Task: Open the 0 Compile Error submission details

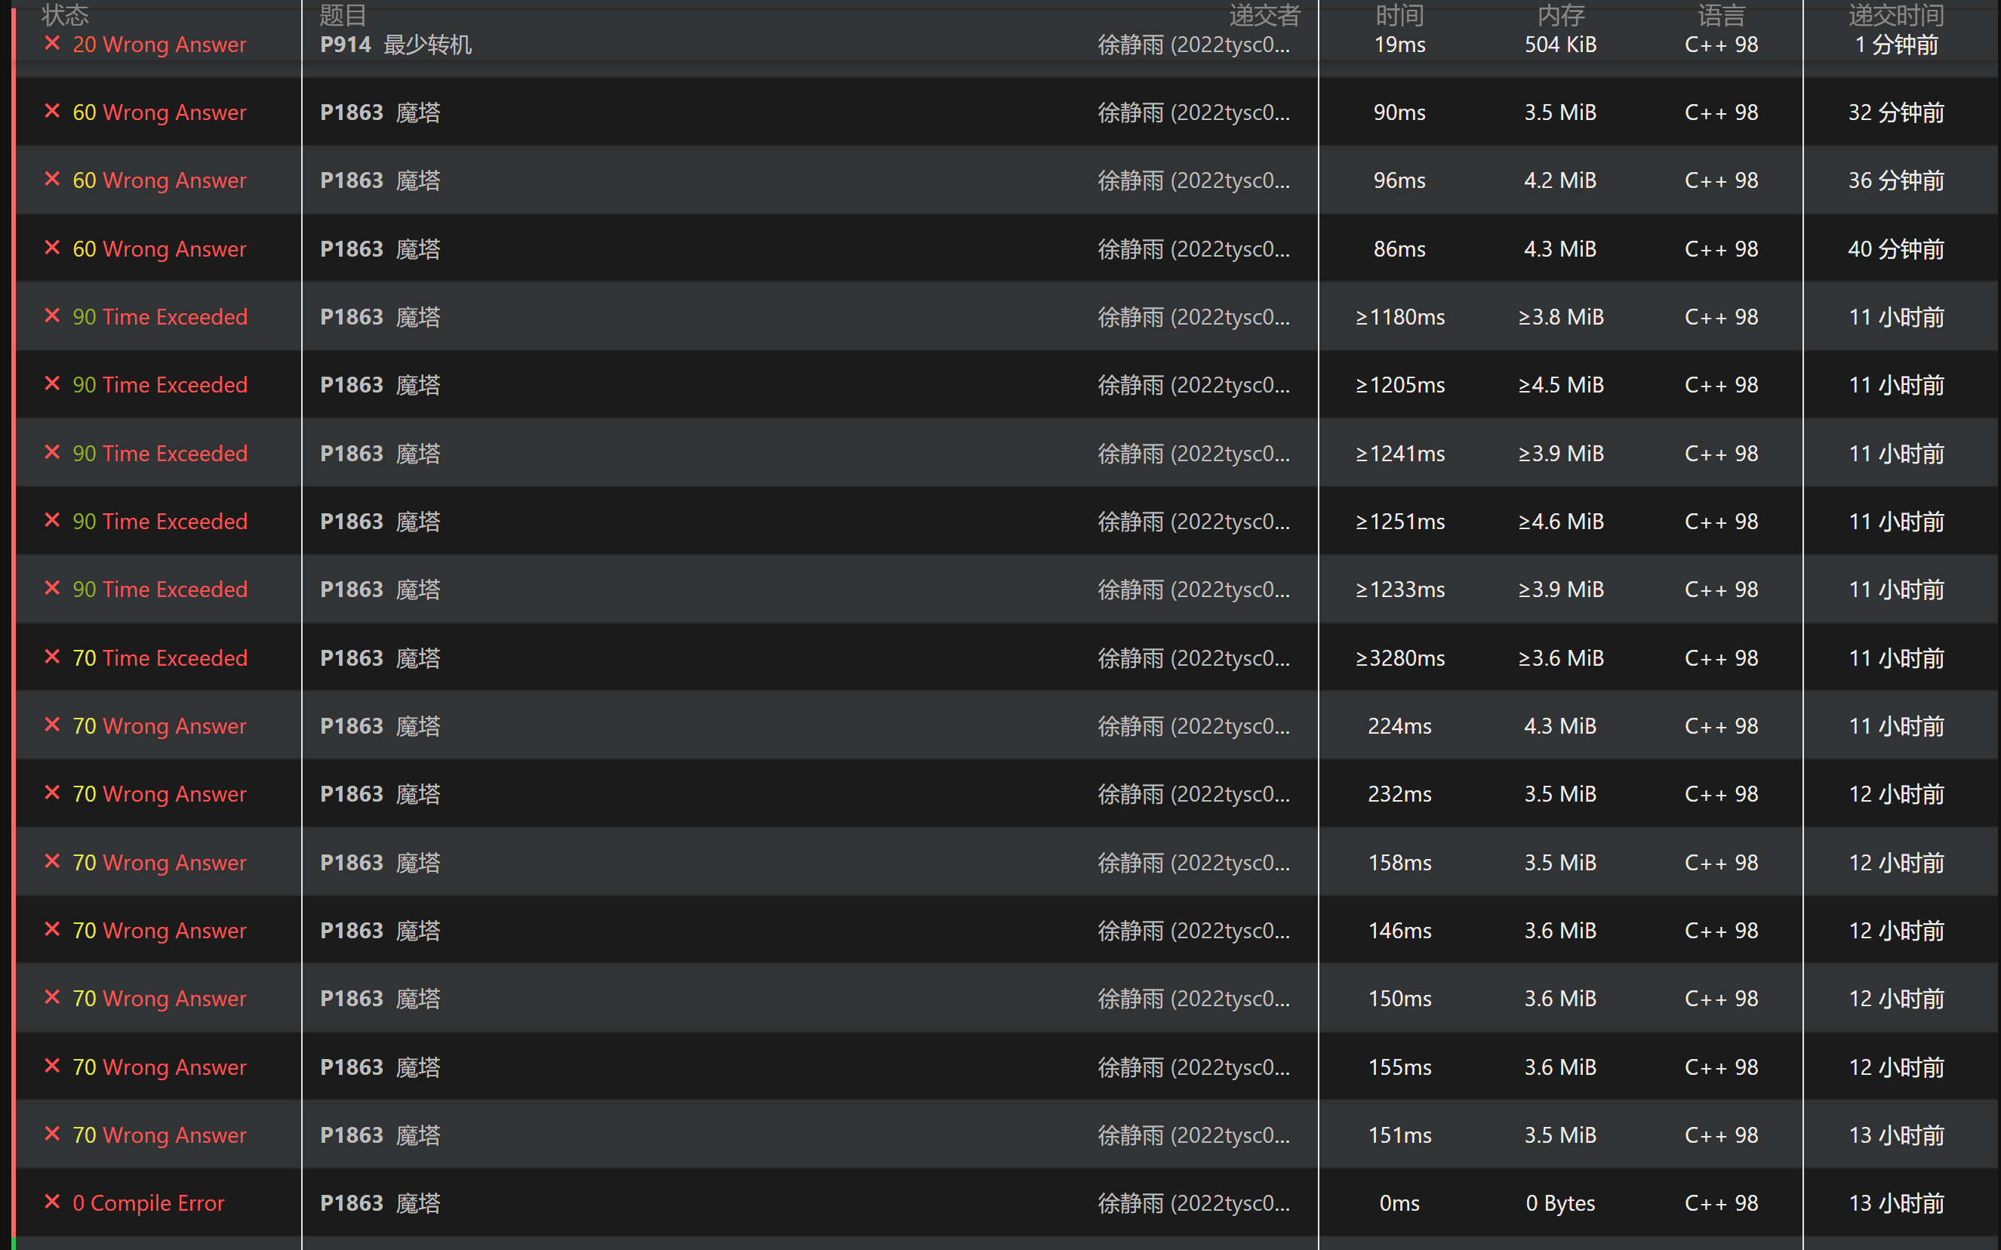Action: coord(149,1203)
